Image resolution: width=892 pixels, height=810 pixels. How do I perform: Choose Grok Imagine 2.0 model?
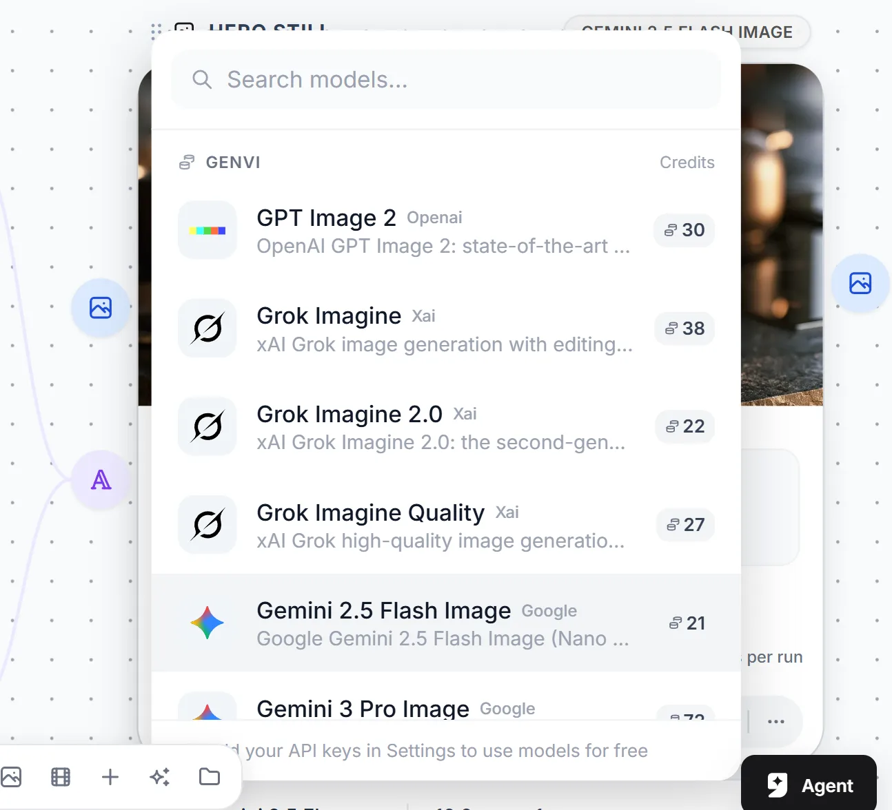point(446,427)
